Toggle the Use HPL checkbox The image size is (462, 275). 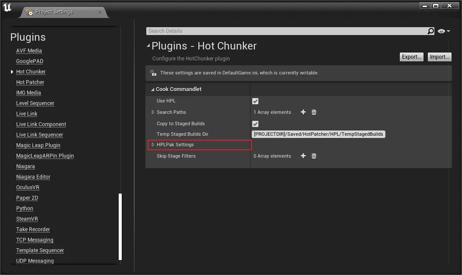click(x=255, y=101)
